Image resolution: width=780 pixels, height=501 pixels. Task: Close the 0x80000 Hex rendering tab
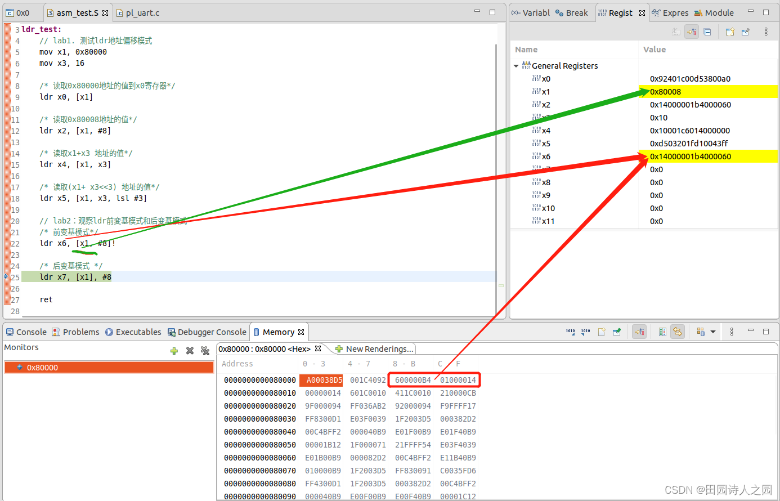pos(318,349)
